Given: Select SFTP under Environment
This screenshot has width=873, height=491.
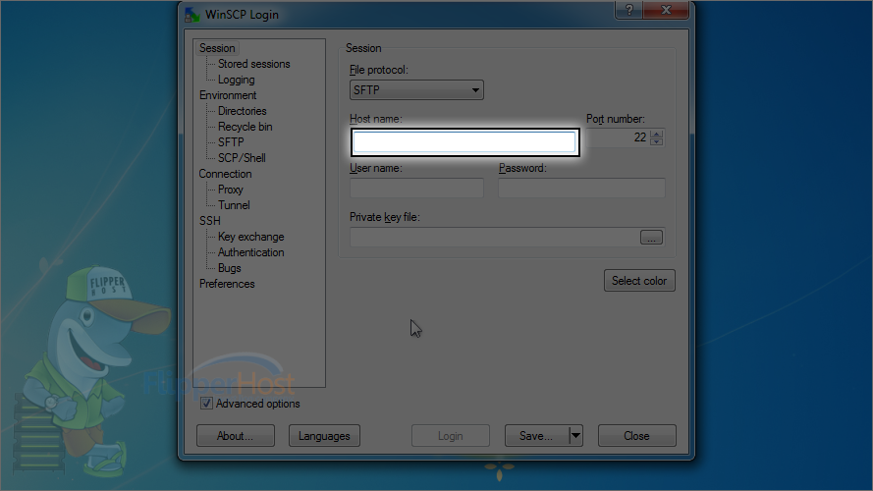Looking at the screenshot, I should 231,142.
